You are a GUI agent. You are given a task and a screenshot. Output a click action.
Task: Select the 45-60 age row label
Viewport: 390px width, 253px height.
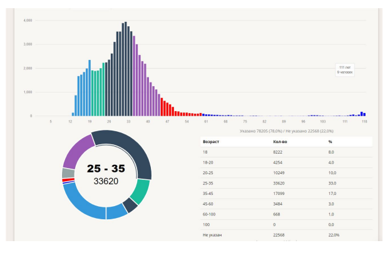point(208,204)
